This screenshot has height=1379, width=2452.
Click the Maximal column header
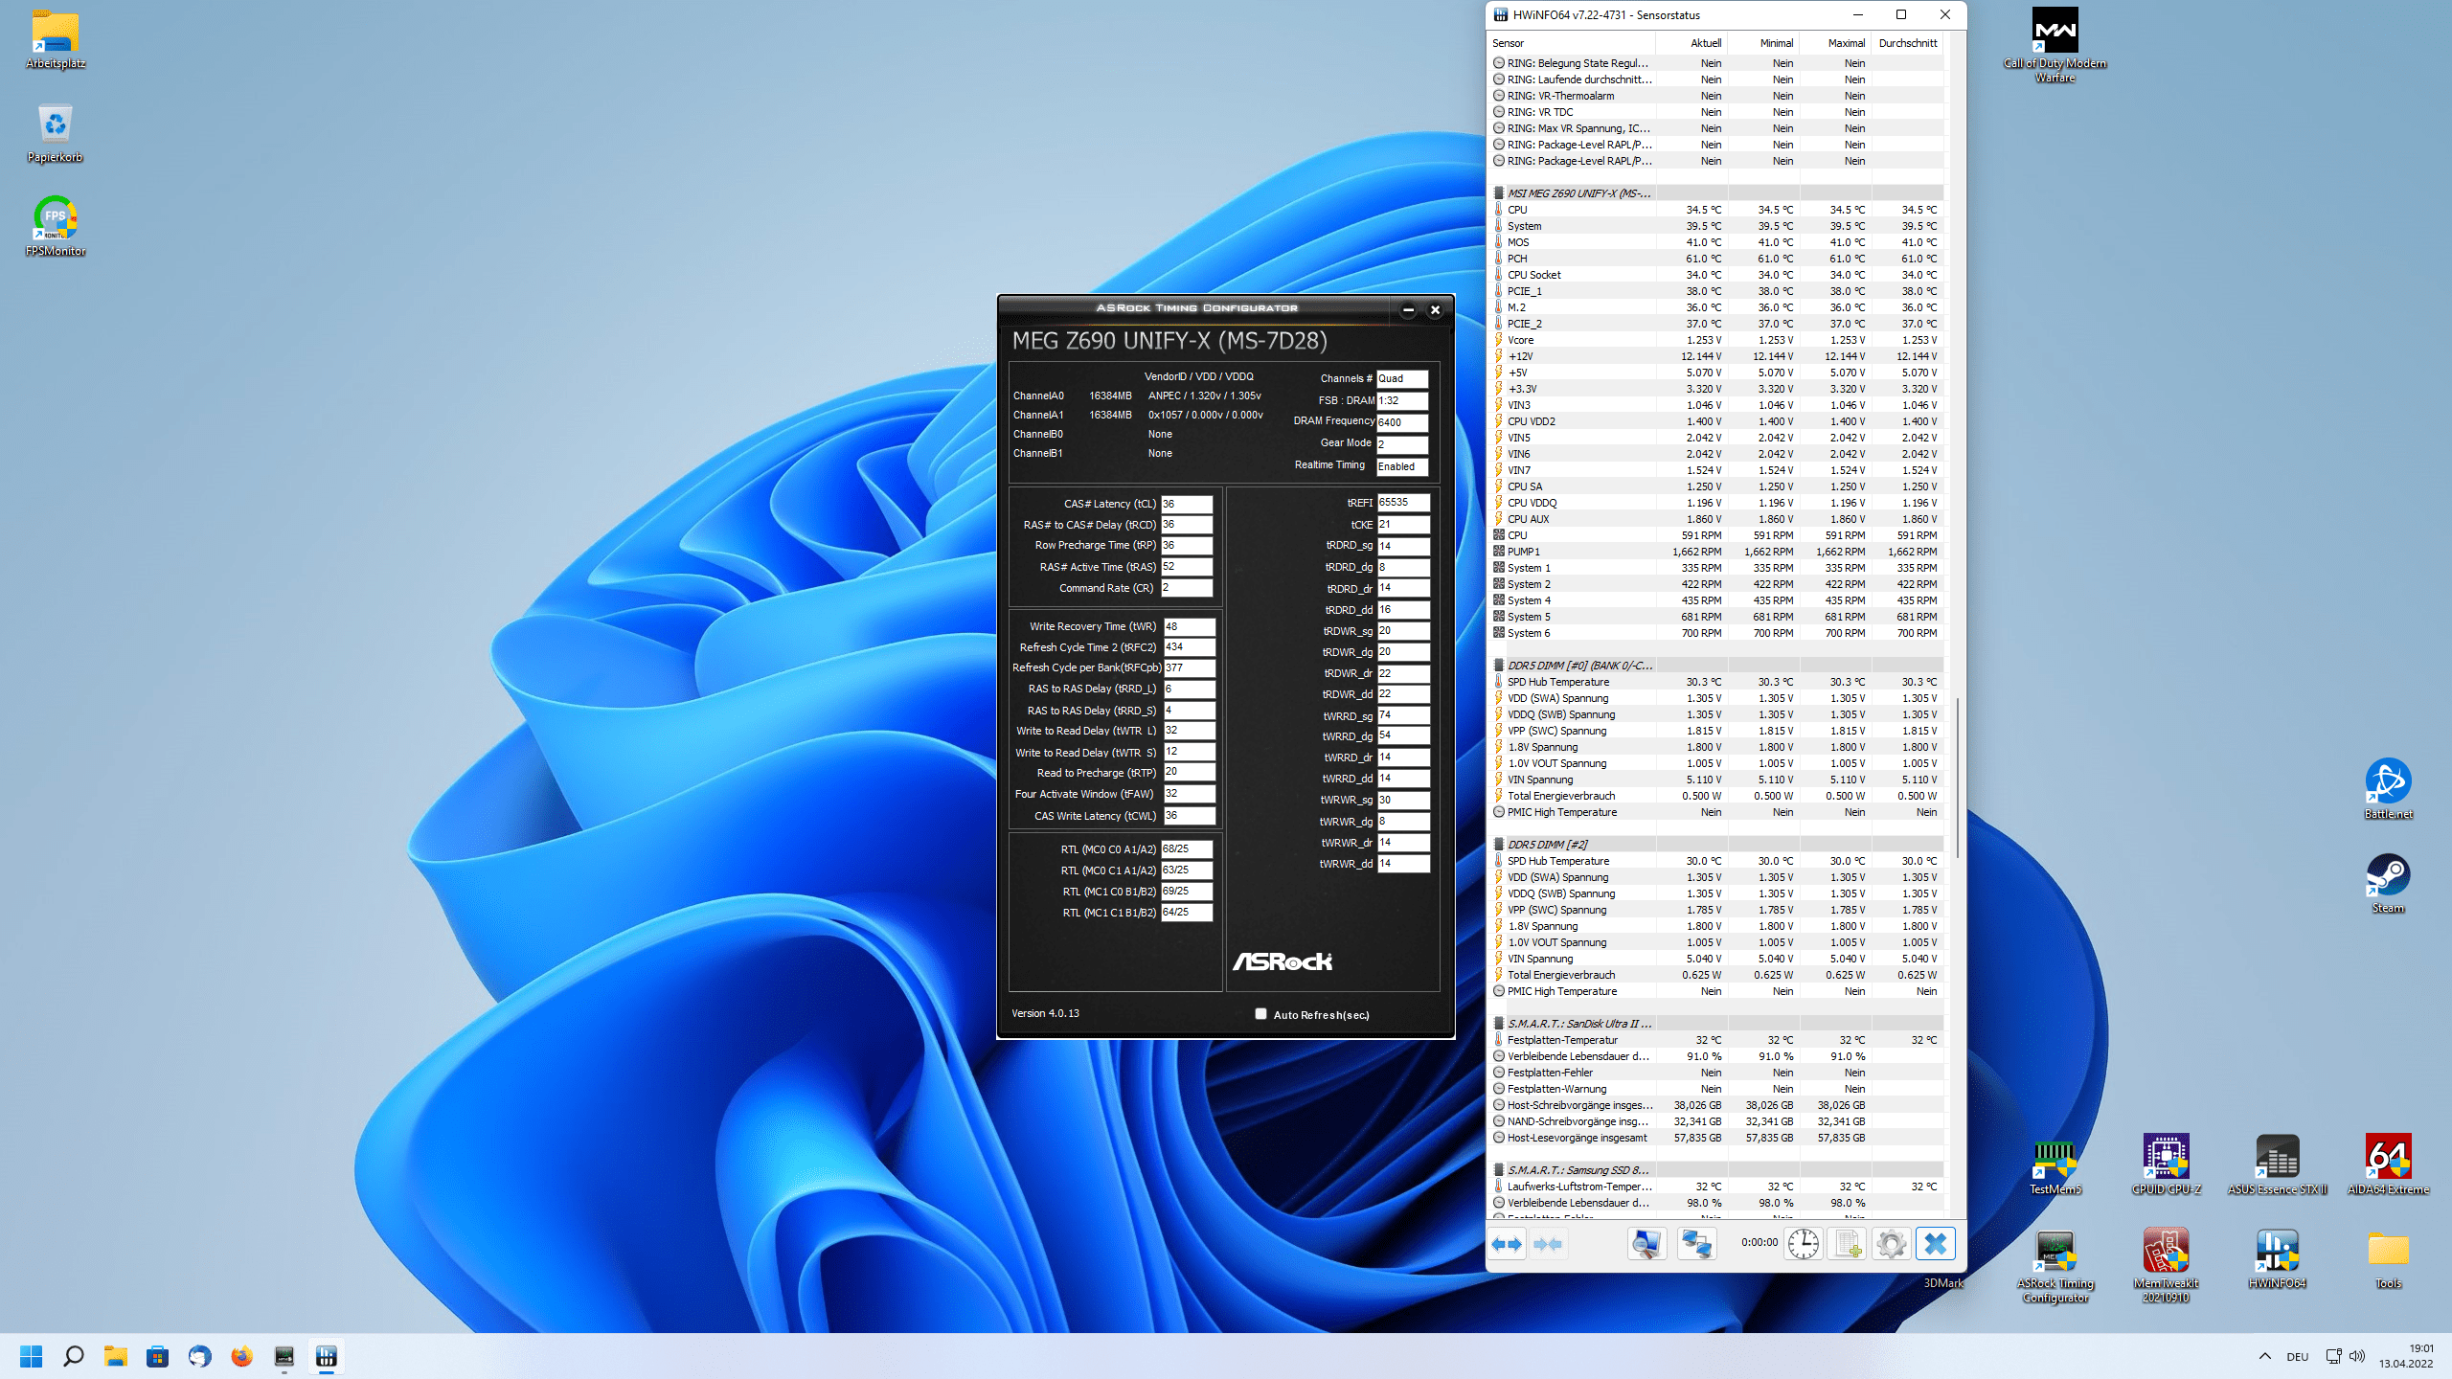(1834, 43)
